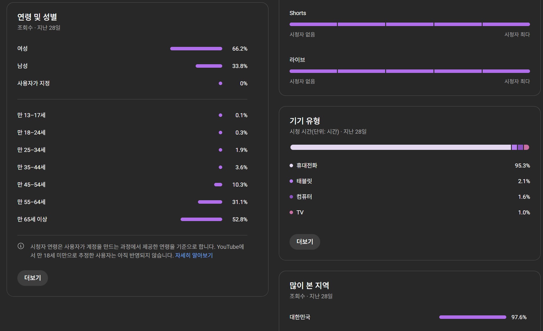
Task: Click the 태블릿 legend dot
Action: click(x=291, y=181)
